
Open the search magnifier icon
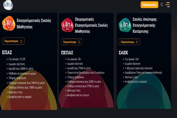[x=162, y=5]
